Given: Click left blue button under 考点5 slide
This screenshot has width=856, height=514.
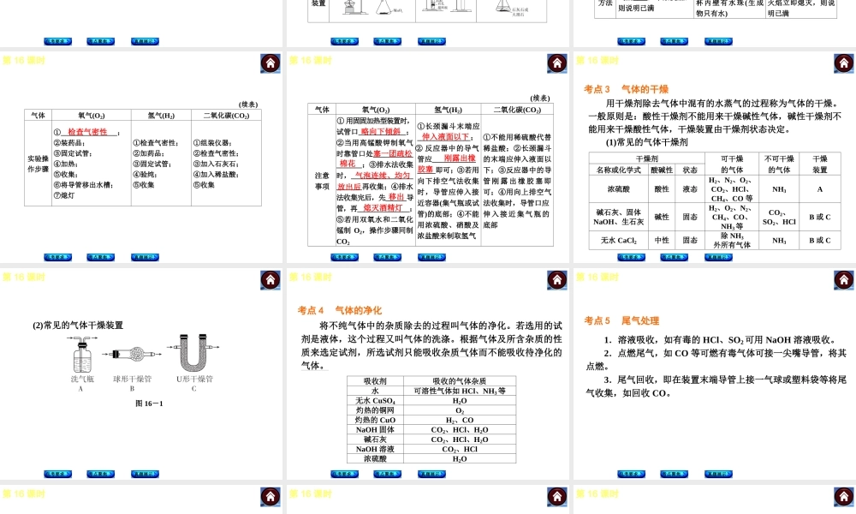Looking at the screenshot, I should click(x=631, y=474).
